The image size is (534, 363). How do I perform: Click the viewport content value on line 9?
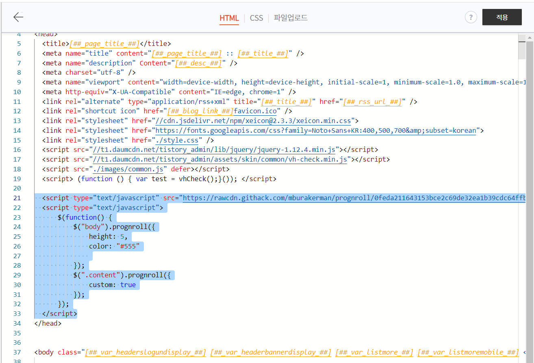coord(342,82)
